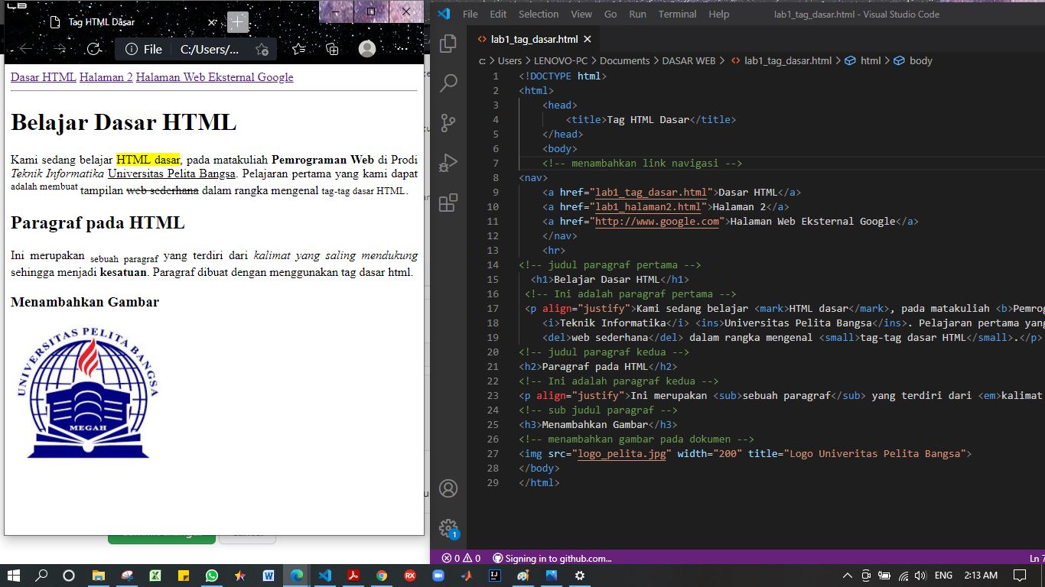Image resolution: width=1045 pixels, height=587 pixels.
Task: Open Edge Collections
Action: (332, 48)
